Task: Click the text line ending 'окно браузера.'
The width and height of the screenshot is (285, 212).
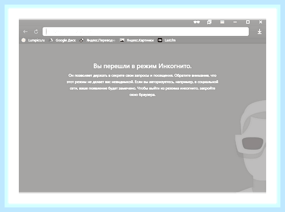Action: point(142,95)
